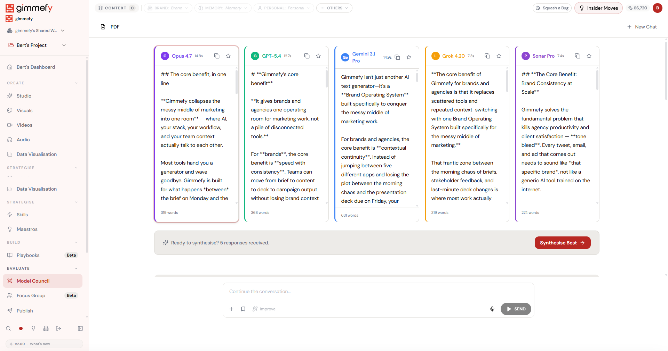Star the GPT-5.4 response

coord(318,56)
